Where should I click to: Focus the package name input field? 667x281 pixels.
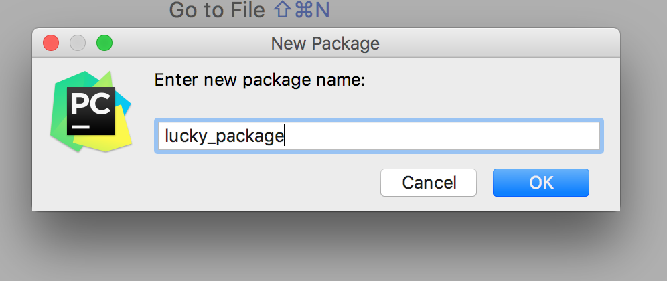tap(379, 136)
